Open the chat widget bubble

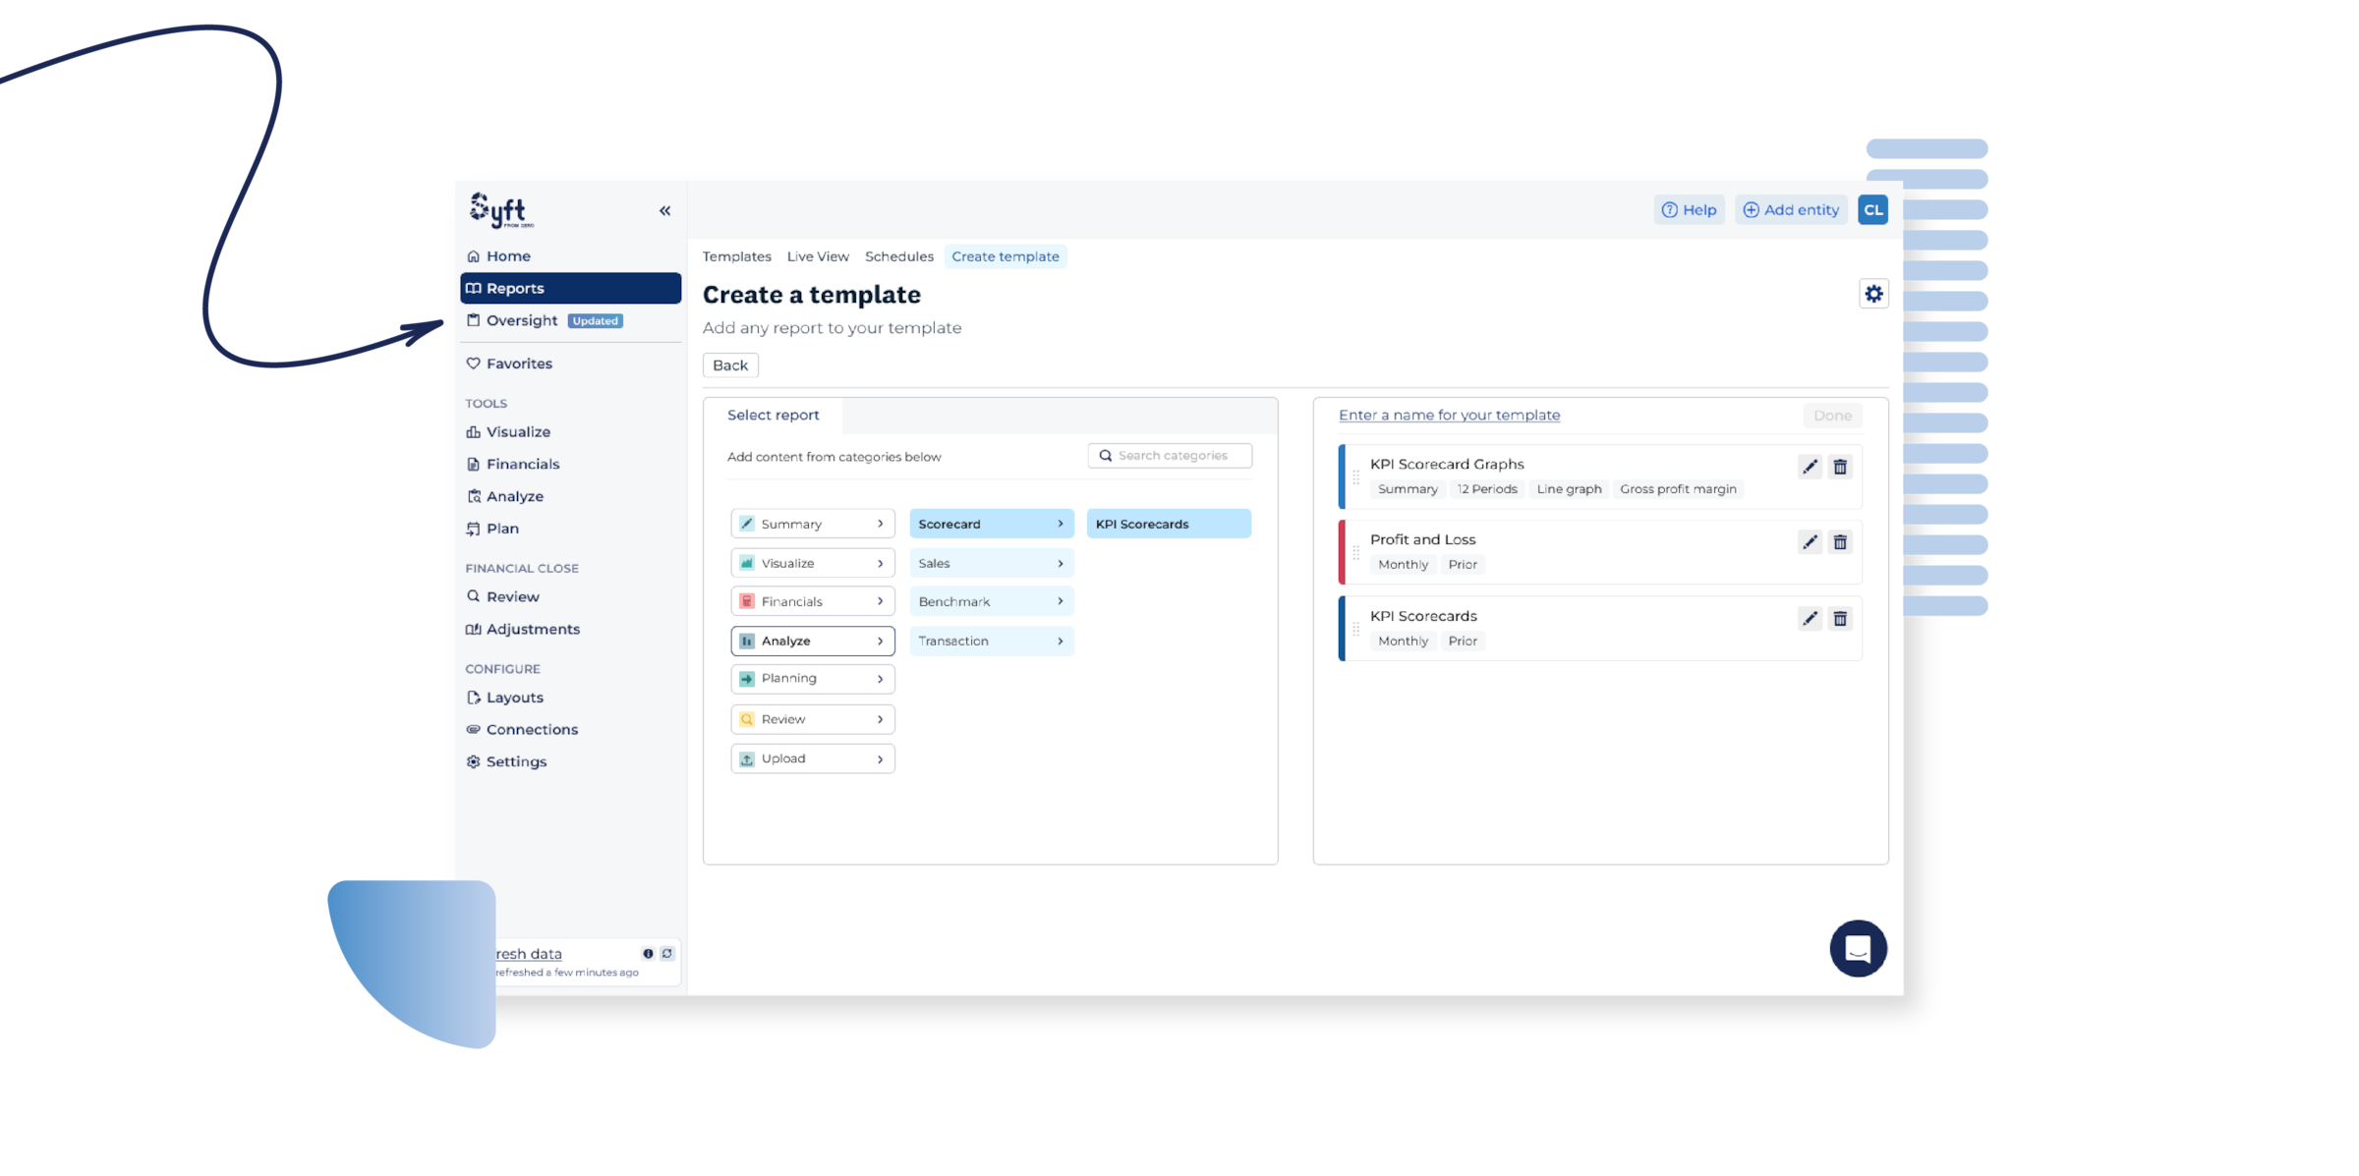pyautogui.click(x=1858, y=948)
